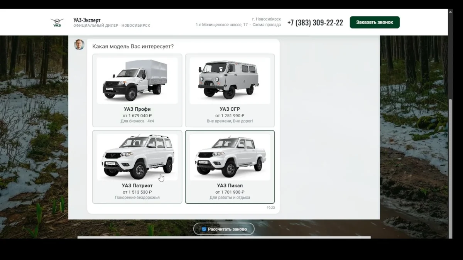This screenshot has height=260, width=463.
Task: Click the УАЗ Профи truck photo
Action: click(137, 80)
